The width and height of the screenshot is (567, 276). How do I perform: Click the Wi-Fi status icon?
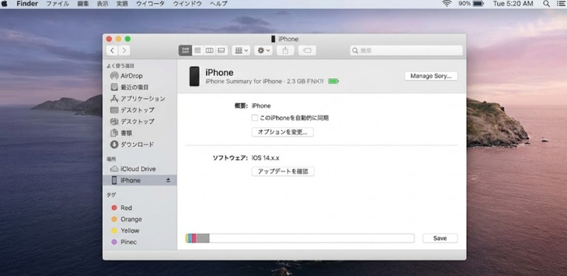447,4
